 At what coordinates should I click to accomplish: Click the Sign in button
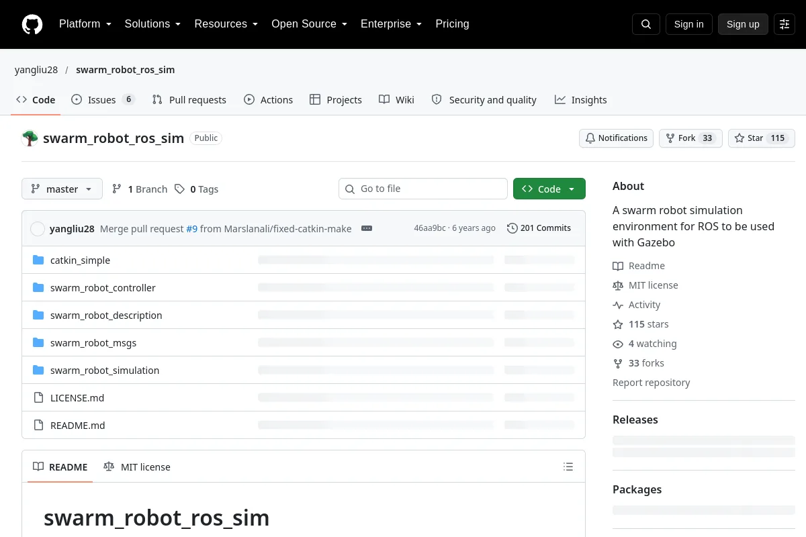(x=688, y=24)
